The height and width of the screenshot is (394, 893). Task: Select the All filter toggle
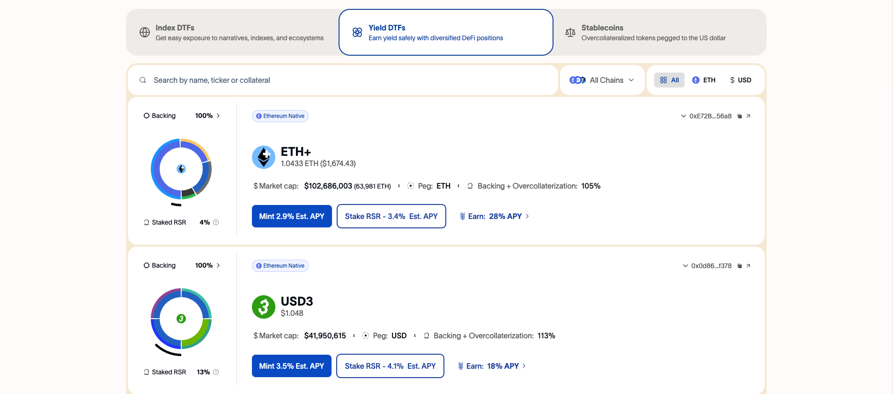(669, 80)
